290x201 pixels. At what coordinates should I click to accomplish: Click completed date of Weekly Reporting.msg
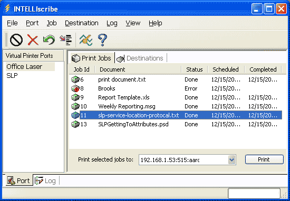263,106
